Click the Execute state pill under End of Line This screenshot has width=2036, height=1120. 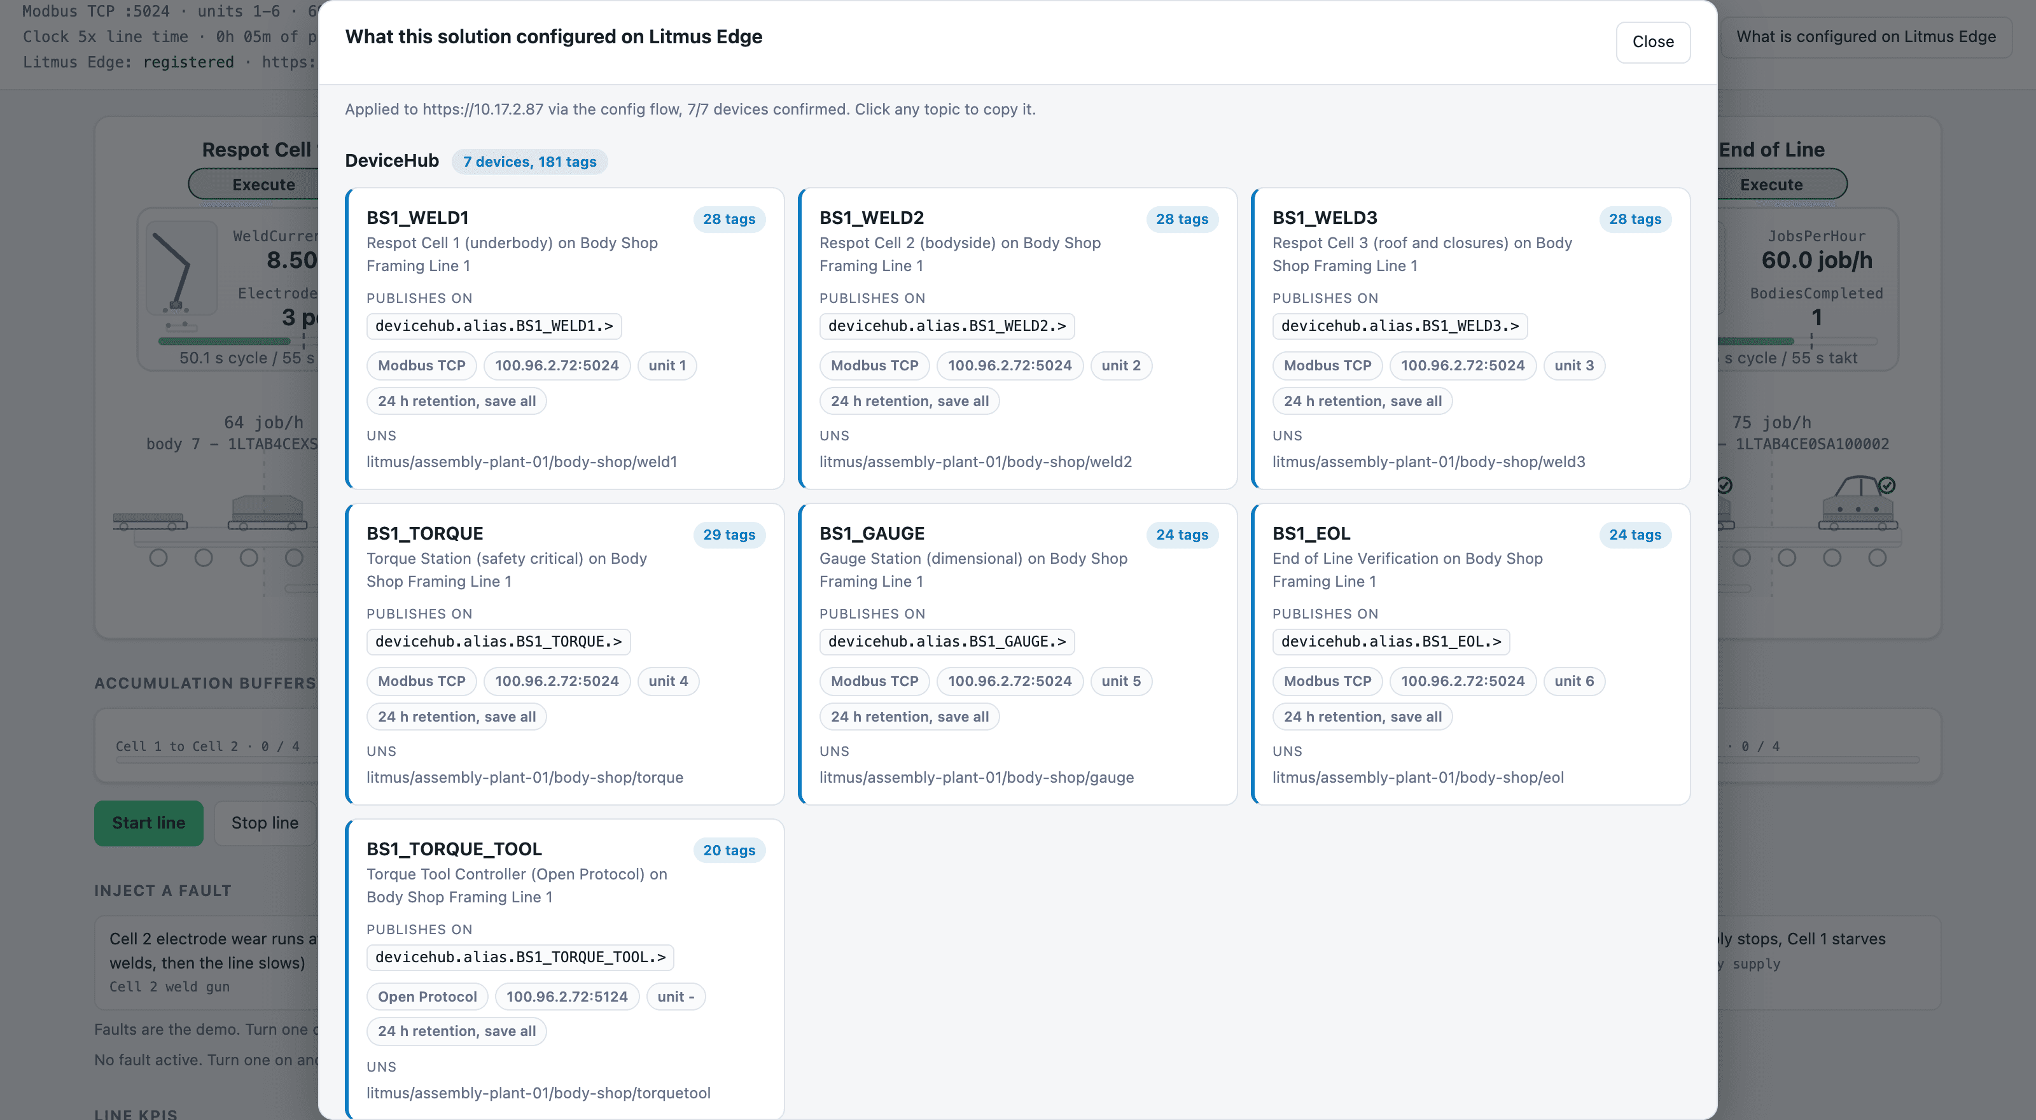pyautogui.click(x=1781, y=184)
